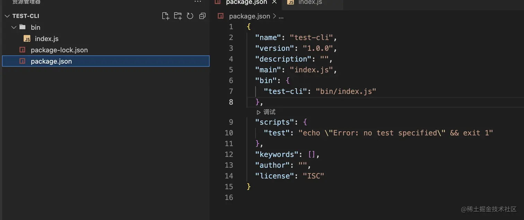The width and height of the screenshot is (524, 220).
Task: Click the icon beside package-lock.json
Action: coord(23,50)
